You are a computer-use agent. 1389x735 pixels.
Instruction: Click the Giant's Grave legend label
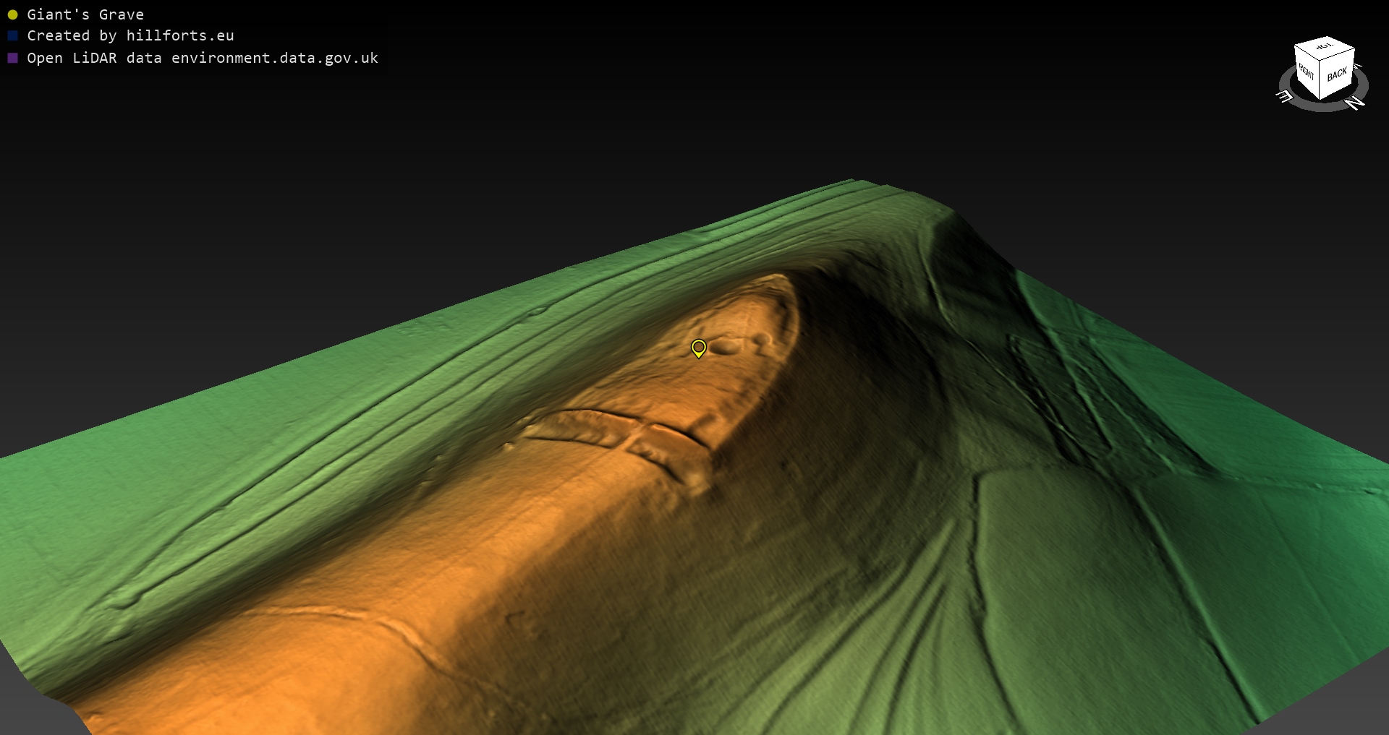click(x=85, y=14)
